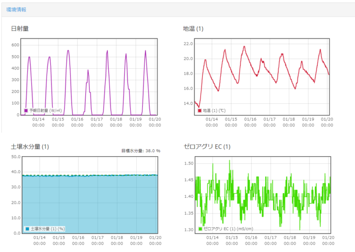Click the 日射量 chart title
The image size is (355, 252).
[20, 28]
